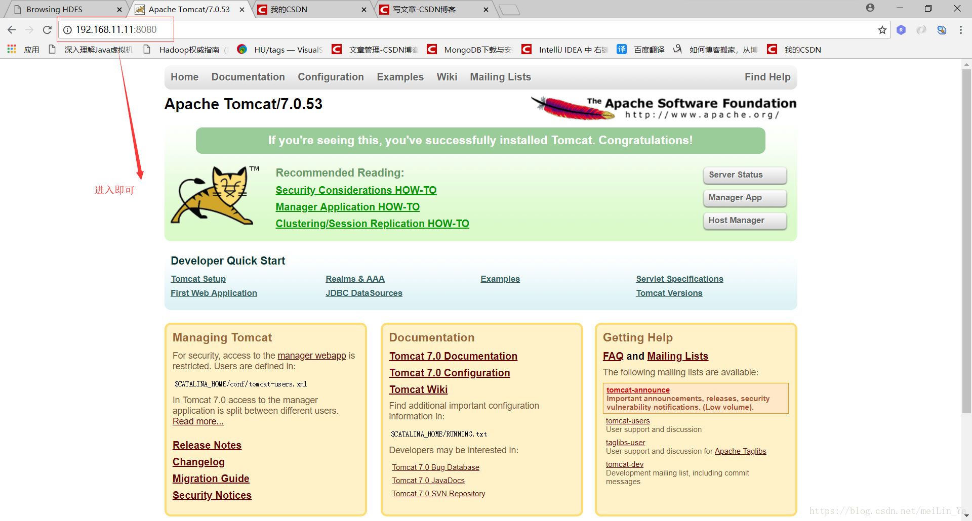Viewport: 972px width, 521px height.
Task: Click the vertical page scrollbar thumb
Action: click(966, 242)
